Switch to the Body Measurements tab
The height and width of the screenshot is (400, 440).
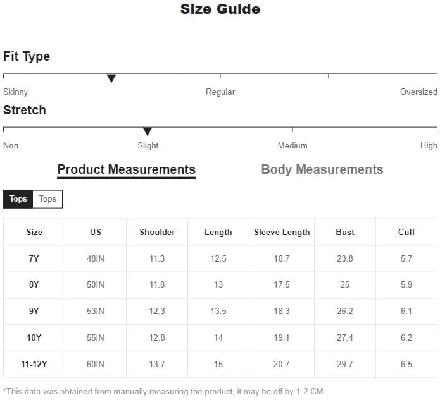point(322,169)
